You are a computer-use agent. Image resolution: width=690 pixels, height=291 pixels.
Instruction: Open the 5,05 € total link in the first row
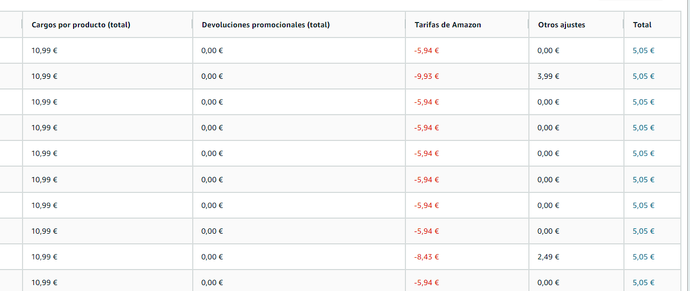point(643,50)
